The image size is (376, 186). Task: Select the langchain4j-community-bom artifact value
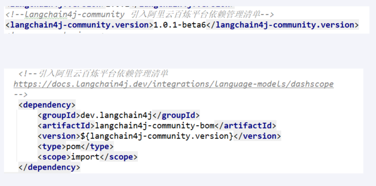pos(155,126)
